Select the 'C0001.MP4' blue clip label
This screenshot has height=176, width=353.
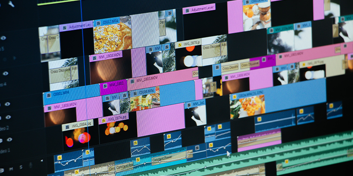coord(61,93)
